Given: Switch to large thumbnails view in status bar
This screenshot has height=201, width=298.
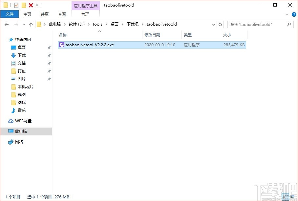Looking at the screenshot, I should pos(293,196).
